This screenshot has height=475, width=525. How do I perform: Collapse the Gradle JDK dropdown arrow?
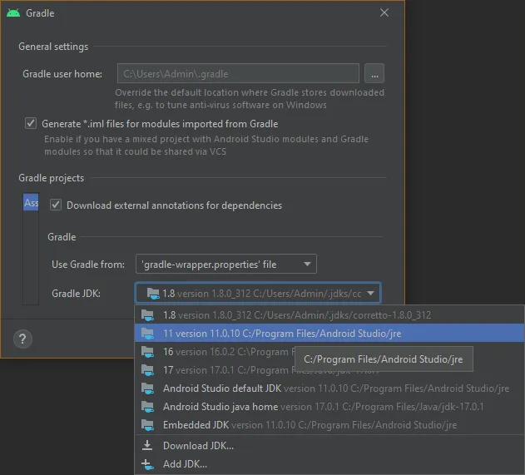tap(370, 293)
